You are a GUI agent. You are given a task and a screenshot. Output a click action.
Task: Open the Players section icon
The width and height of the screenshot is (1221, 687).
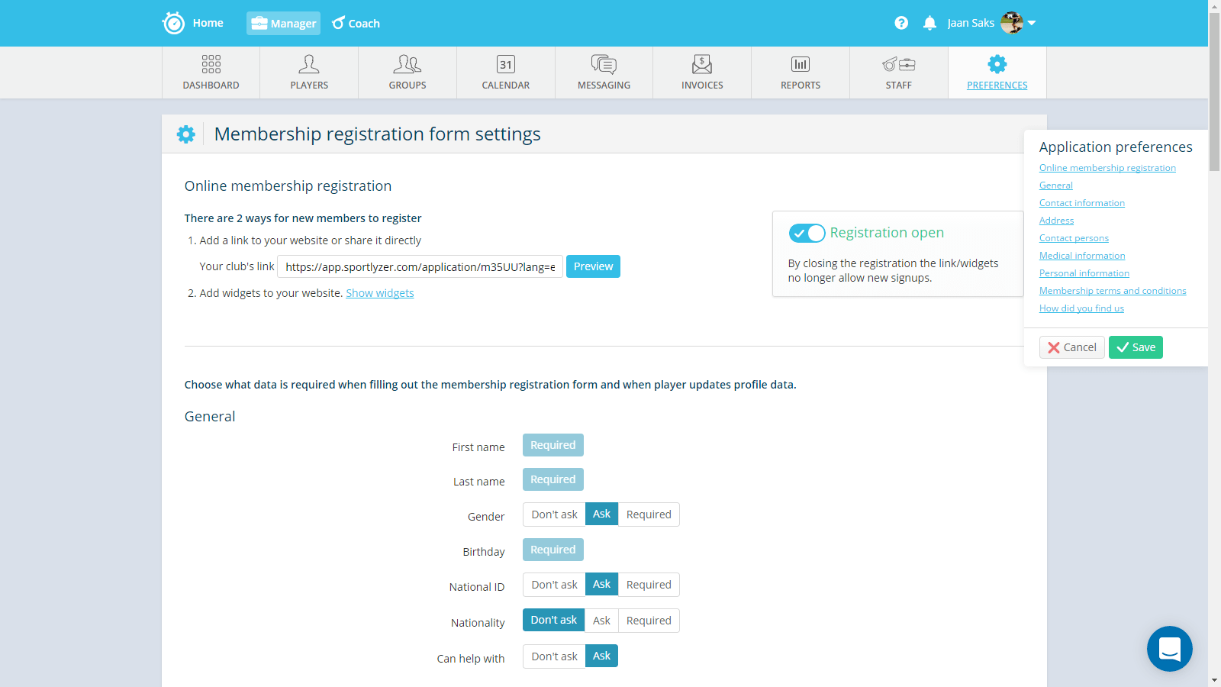tap(309, 64)
